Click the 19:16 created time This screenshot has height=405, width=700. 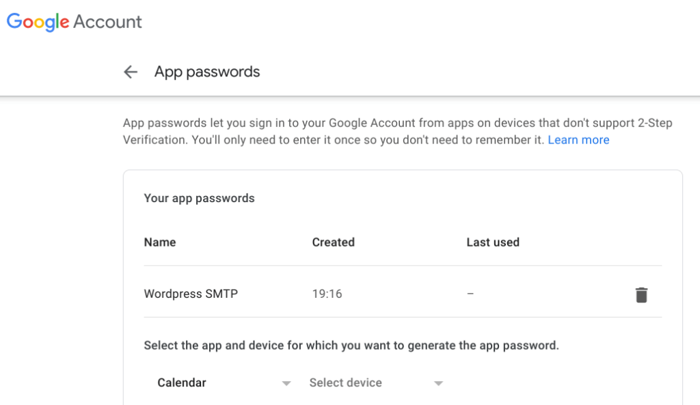pos(327,294)
